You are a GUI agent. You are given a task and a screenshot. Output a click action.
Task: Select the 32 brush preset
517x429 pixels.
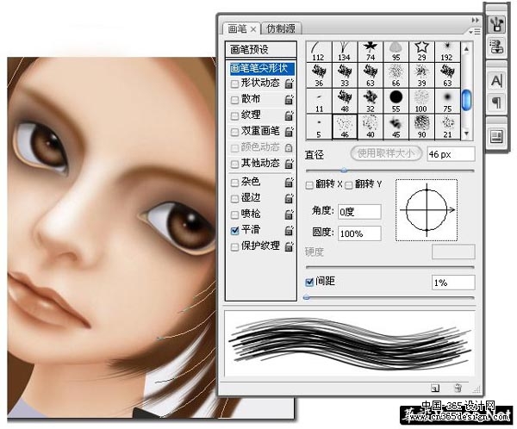pyautogui.click(x=370, y=101)
